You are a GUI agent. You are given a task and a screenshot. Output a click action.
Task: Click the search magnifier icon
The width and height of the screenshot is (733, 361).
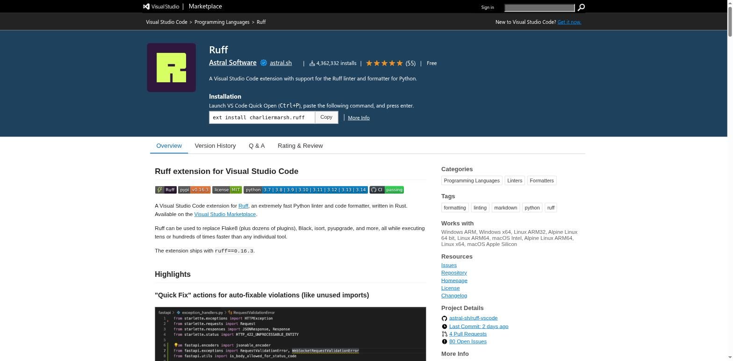(581, 7)
